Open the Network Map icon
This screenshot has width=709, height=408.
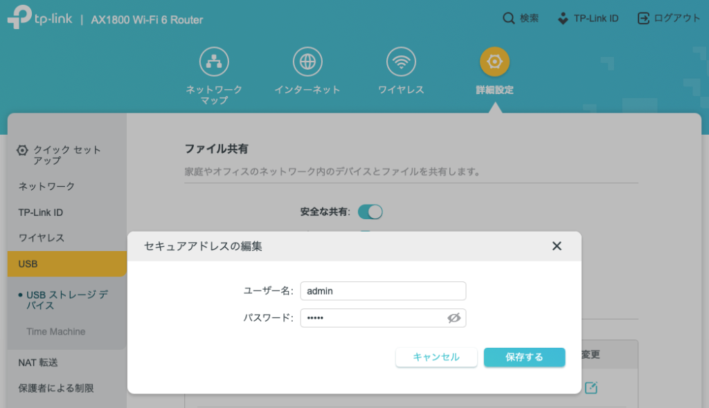(x=214, y=62)
